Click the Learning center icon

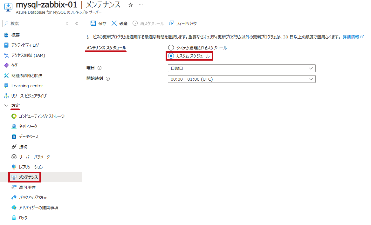(x=6, y=86)
